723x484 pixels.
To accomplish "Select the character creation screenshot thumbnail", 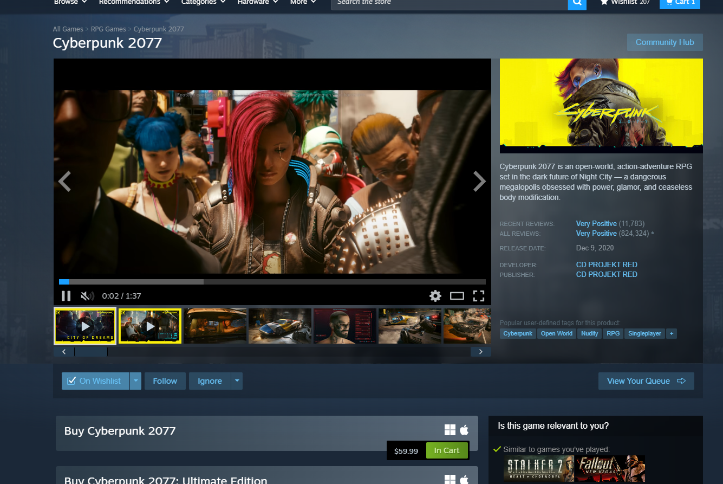I will pyautogui.click(x=345, y=326).
